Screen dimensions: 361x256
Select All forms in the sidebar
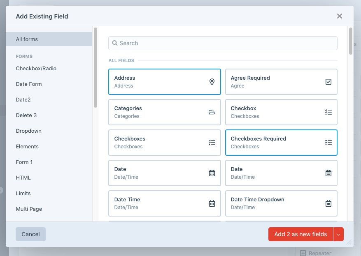pos(49,39)
